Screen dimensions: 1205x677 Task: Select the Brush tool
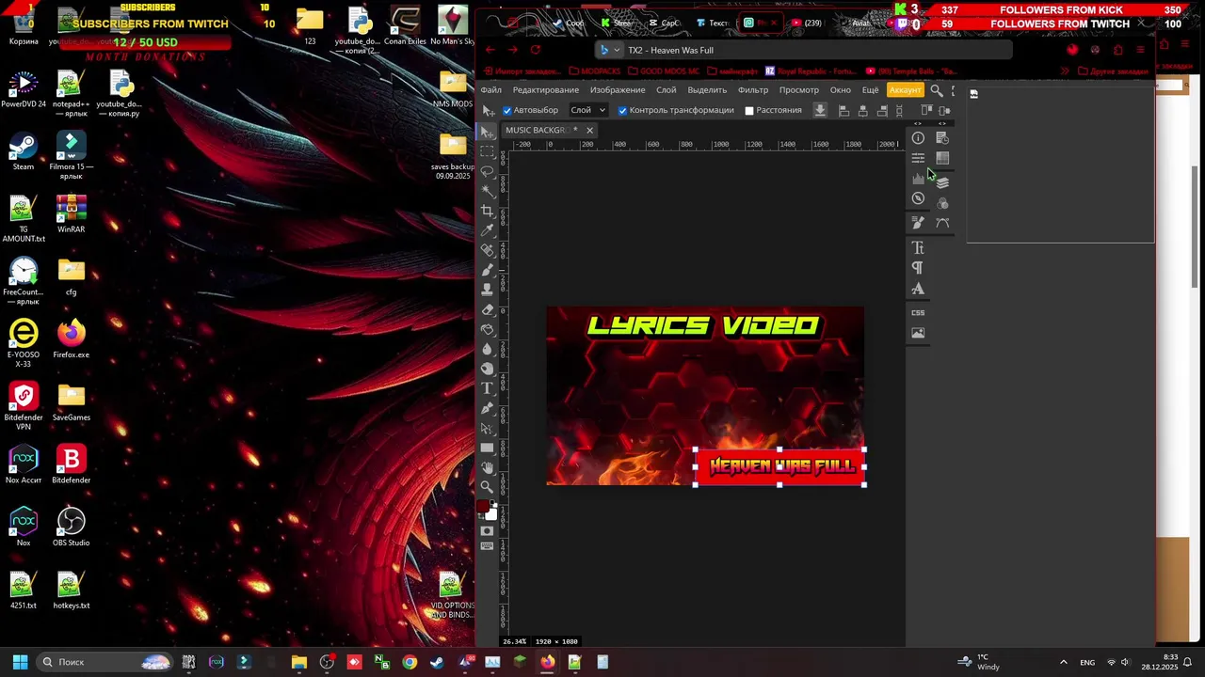(x=487, y=270)
